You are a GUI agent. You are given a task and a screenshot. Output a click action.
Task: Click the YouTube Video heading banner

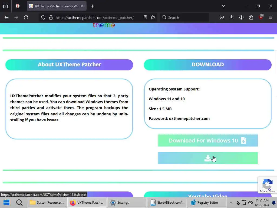pyautogui.click(x=208, y=195)
